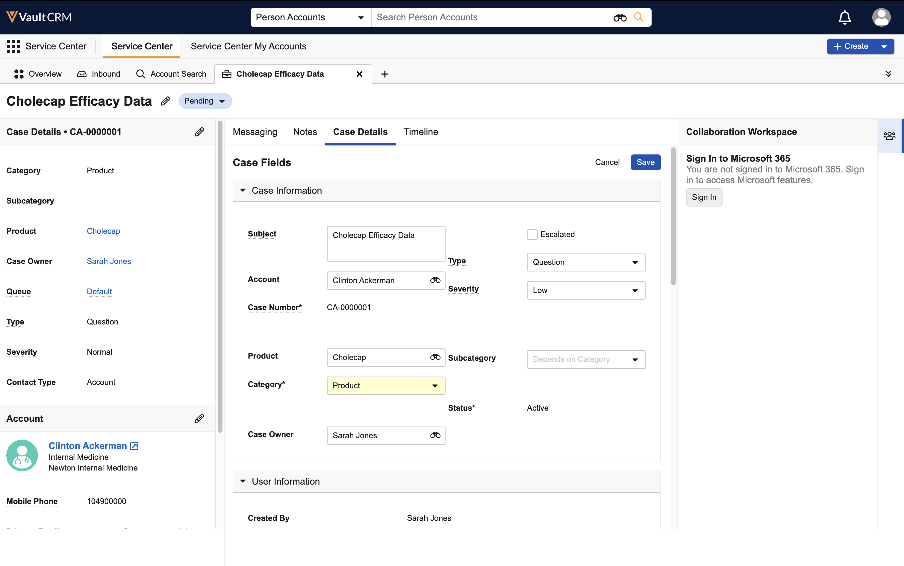Open the Collaboration Workspace people icon

[889, 136]
